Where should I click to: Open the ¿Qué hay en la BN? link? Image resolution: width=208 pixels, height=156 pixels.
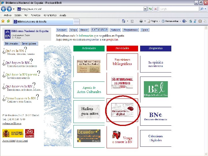18,63
